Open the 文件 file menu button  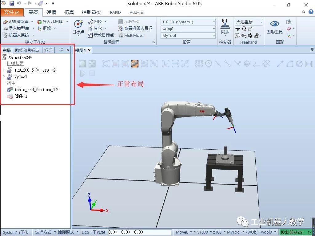[12, 12]
